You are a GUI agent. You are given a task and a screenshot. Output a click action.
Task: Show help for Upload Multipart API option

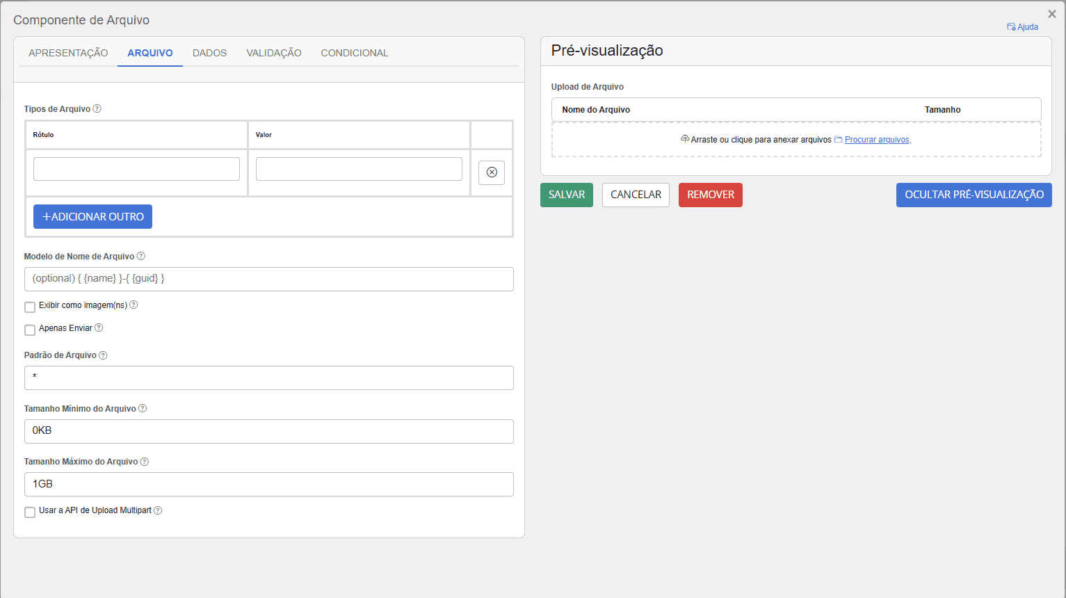(158, 510)
